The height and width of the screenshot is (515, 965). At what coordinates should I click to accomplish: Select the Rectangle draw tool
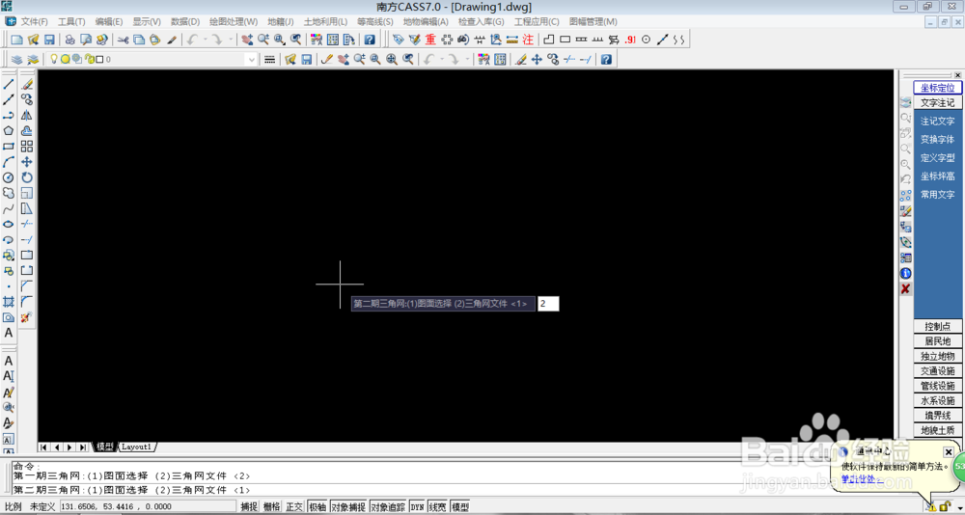(x=9, y=147)
